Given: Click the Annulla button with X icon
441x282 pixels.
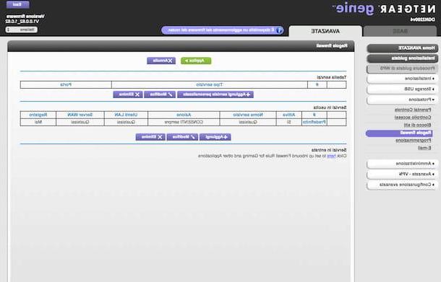Looking at the screenshot, I should pos(161,61).
